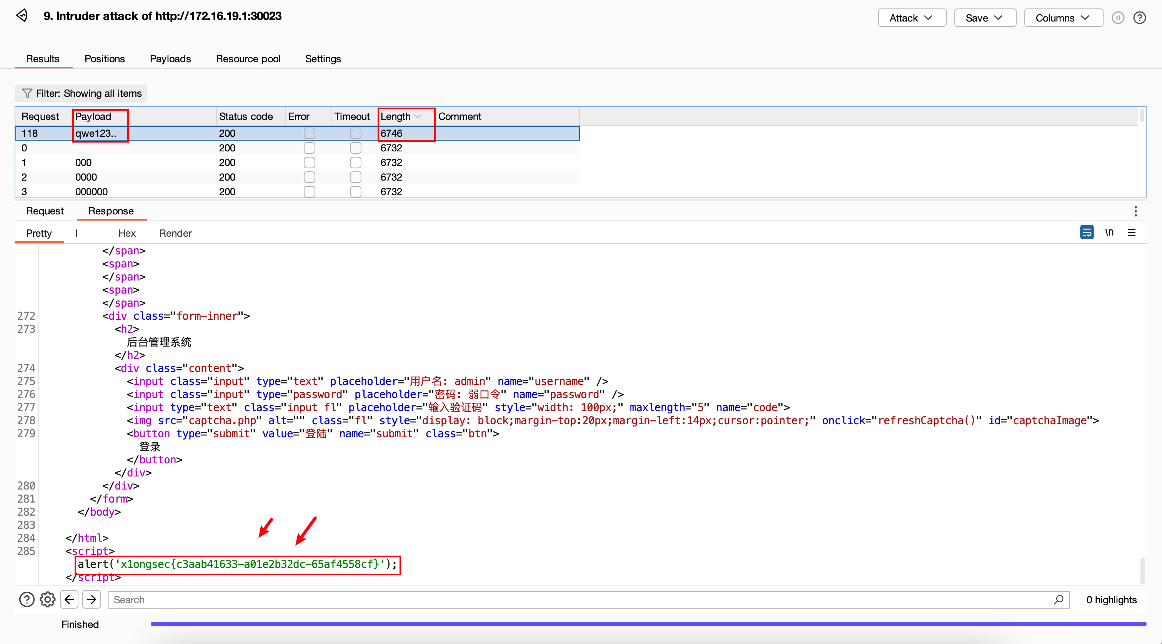Click the Error column header
Image resolution: width=1162 pixels, height=644 pixels.
click(308, 116)
